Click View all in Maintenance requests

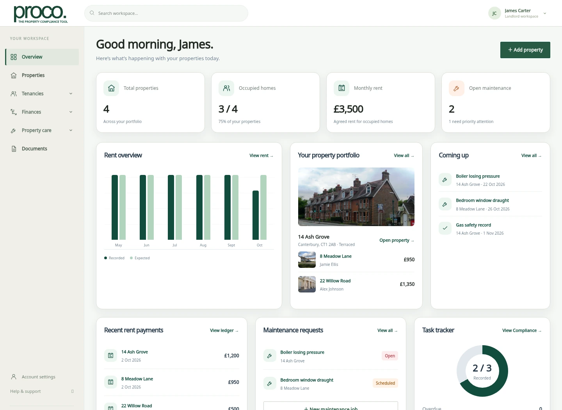[x=388, y=330]
